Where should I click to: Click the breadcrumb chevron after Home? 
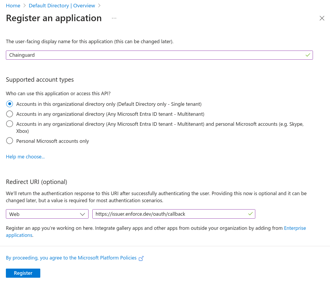point(24,5)
